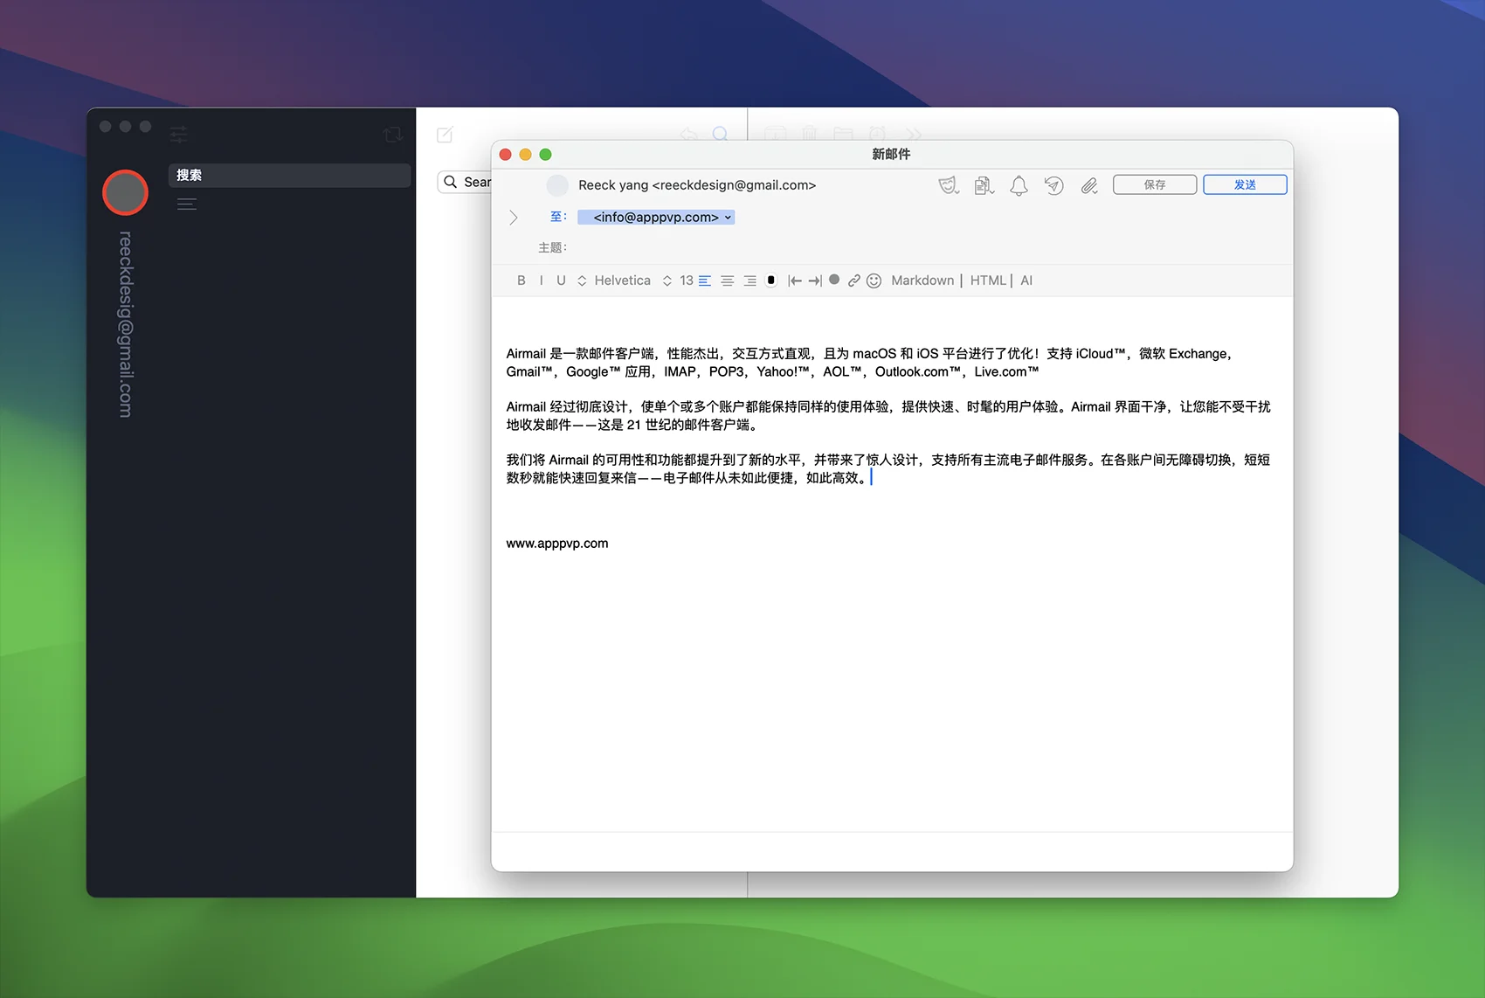Open the hamburger lines icon below 搜索
The image size is (1485, 998).
187,204
